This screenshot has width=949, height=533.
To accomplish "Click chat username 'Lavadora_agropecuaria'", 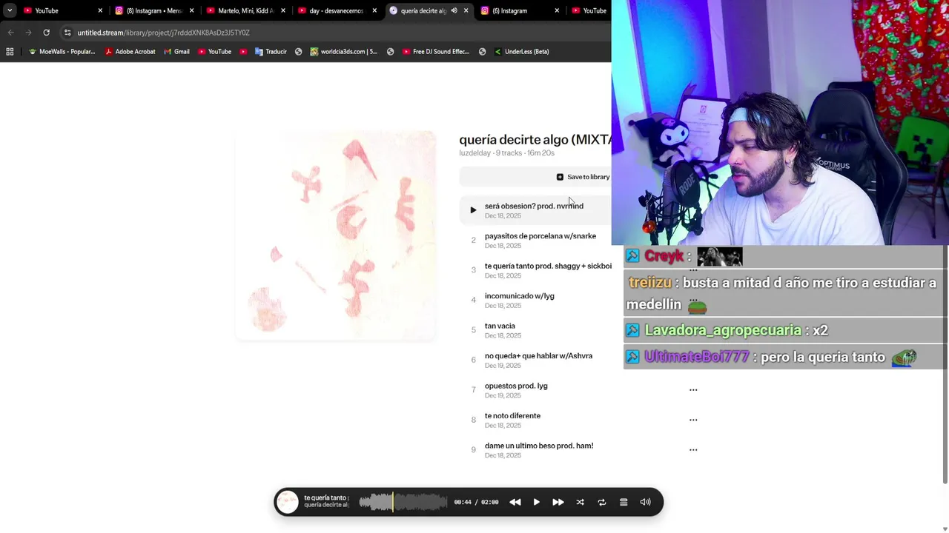I will (723, 330).
